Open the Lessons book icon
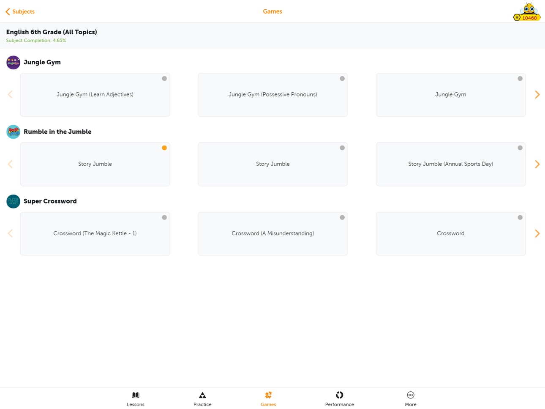The width and height of the screenshot is (545, 409). point(136,395)
